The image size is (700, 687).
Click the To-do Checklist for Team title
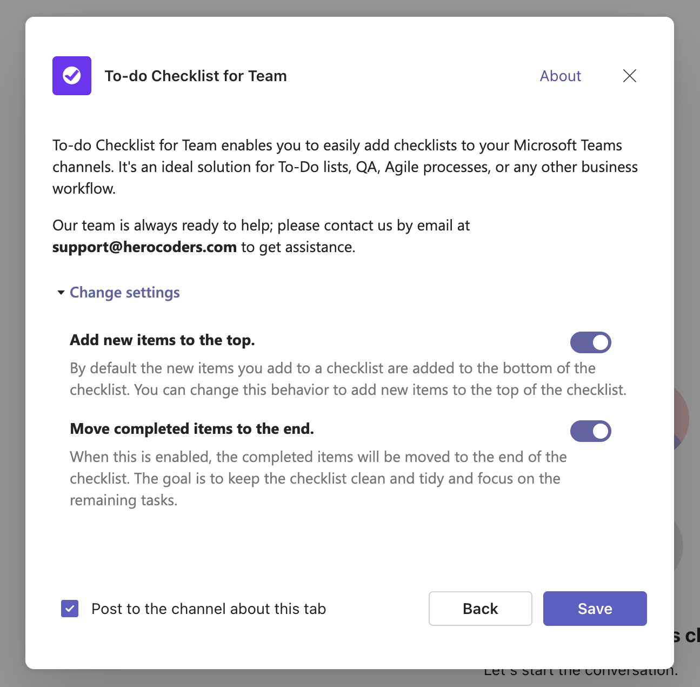(196, 76)
